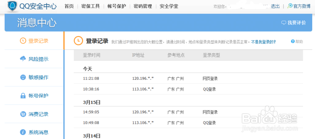This screenshot has width=315, height=139.
Task: Click 广东 广州 in the 11:21:08 row
Action: click(175, 79)
